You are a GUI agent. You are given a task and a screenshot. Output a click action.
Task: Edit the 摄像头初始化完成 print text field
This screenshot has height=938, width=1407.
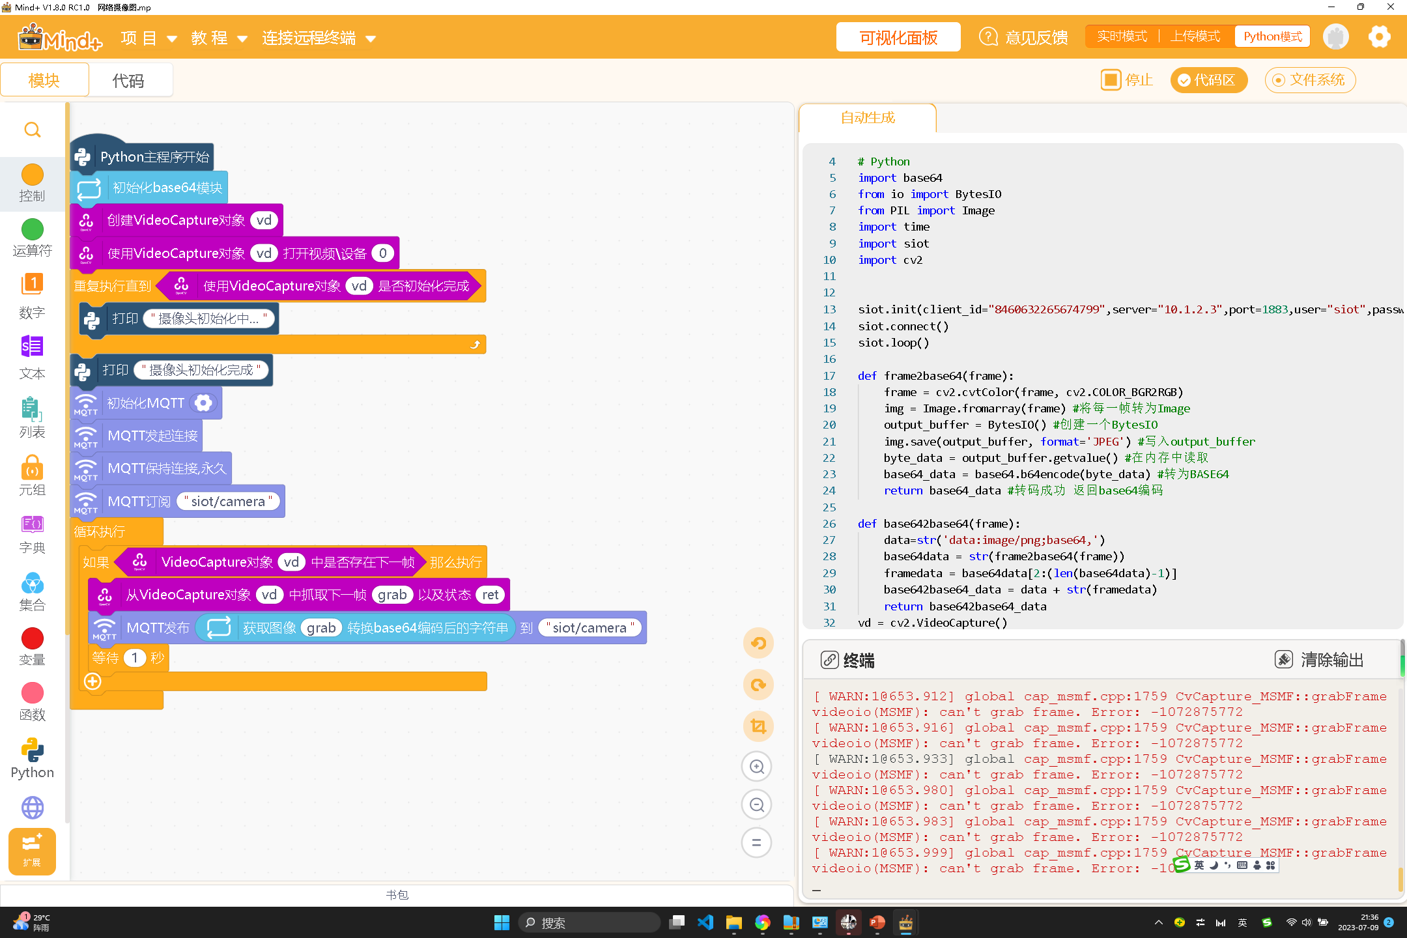(x=201, y=370)
